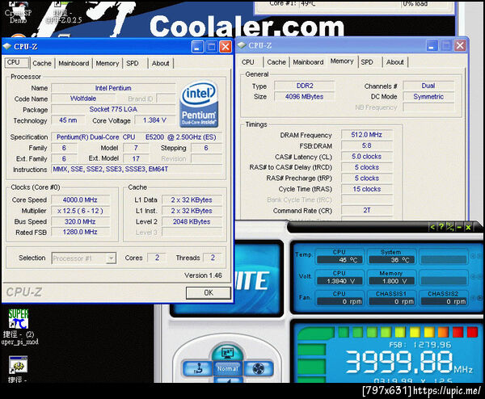Open Mainboard tab in left CPU-Z window

74,63
